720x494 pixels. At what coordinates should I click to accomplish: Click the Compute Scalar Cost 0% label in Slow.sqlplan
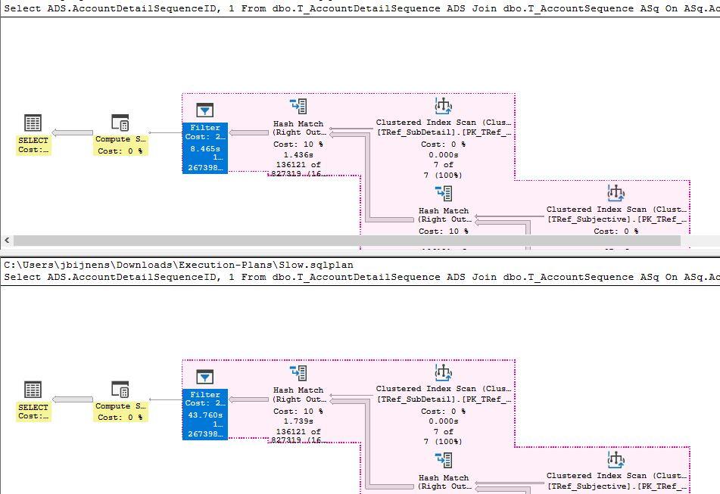[x=120, y=418]
